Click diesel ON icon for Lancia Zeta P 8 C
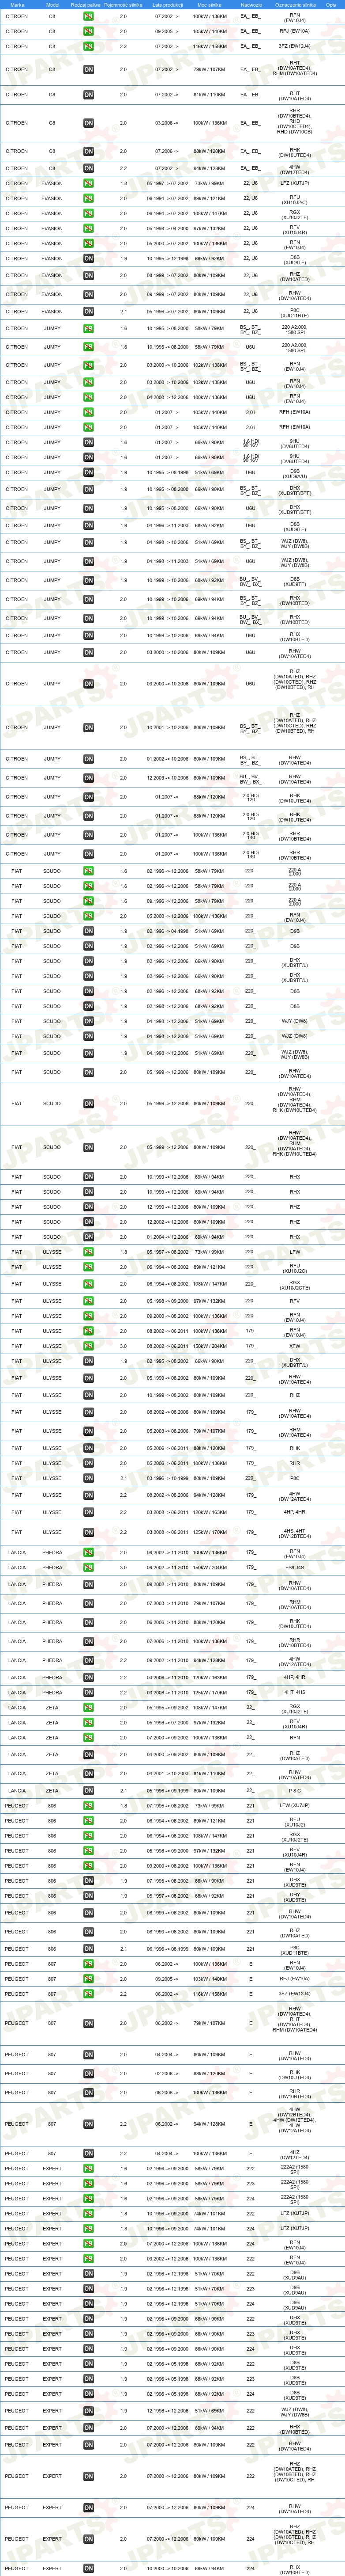Screen dimensions: 345x2576 coord(89,1791)
